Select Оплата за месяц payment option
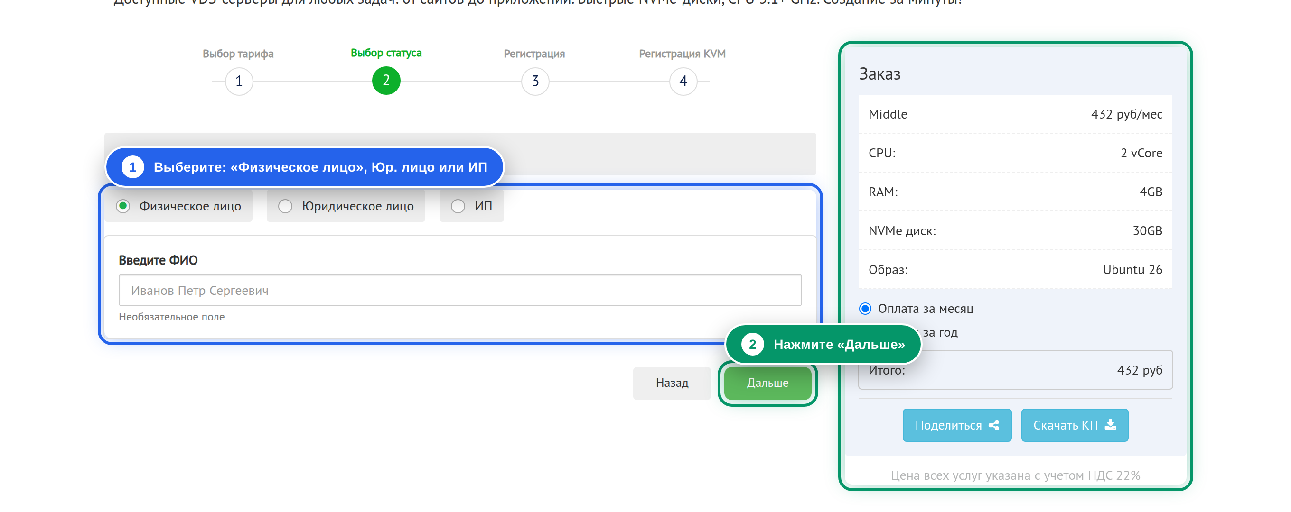The image size is (1291, 512). [865, 308]
